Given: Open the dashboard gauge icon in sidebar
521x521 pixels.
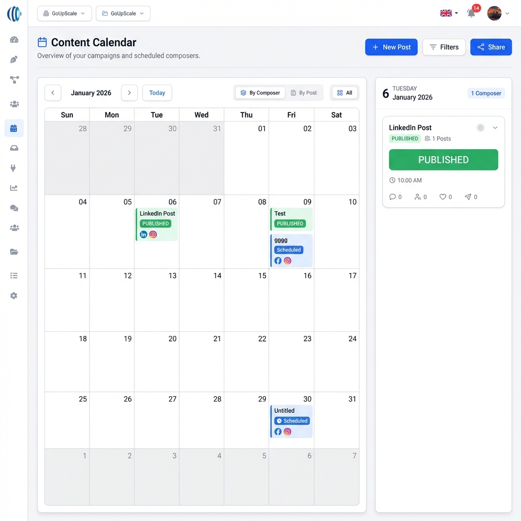Looking at the screenshot, I should [x=14, y=39].
